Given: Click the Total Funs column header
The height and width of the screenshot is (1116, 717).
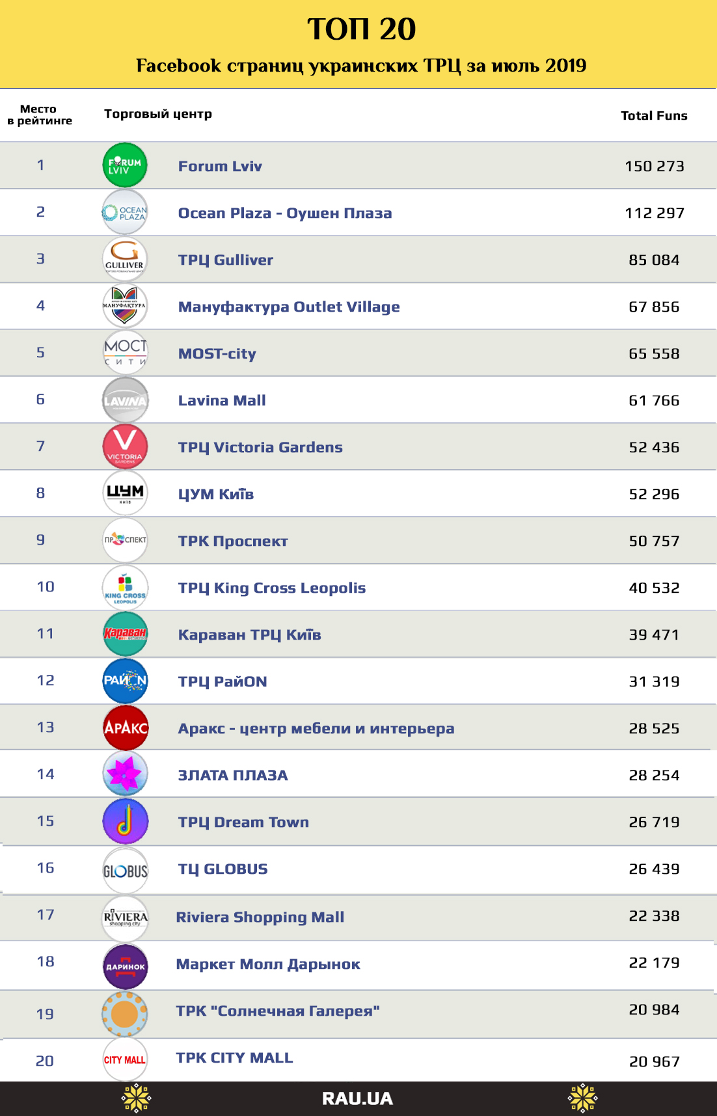Looking at the screenshot, I should click(654, 115).
